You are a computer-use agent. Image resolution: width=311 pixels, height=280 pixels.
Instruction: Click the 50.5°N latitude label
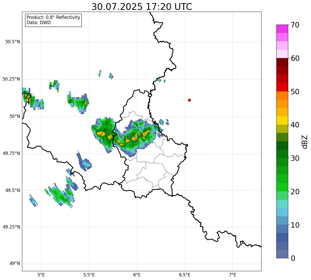pyautogui.click(x=13, y=42)
